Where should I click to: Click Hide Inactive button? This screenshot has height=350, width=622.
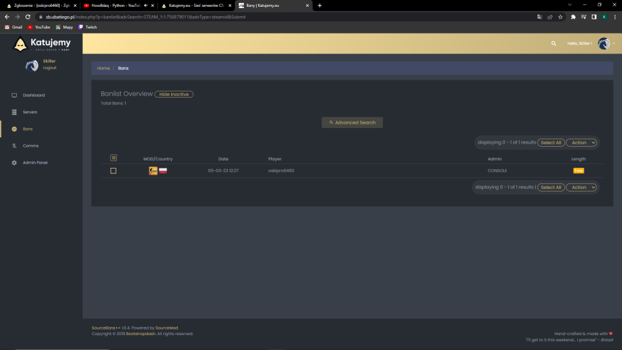(x=174, y=94)
